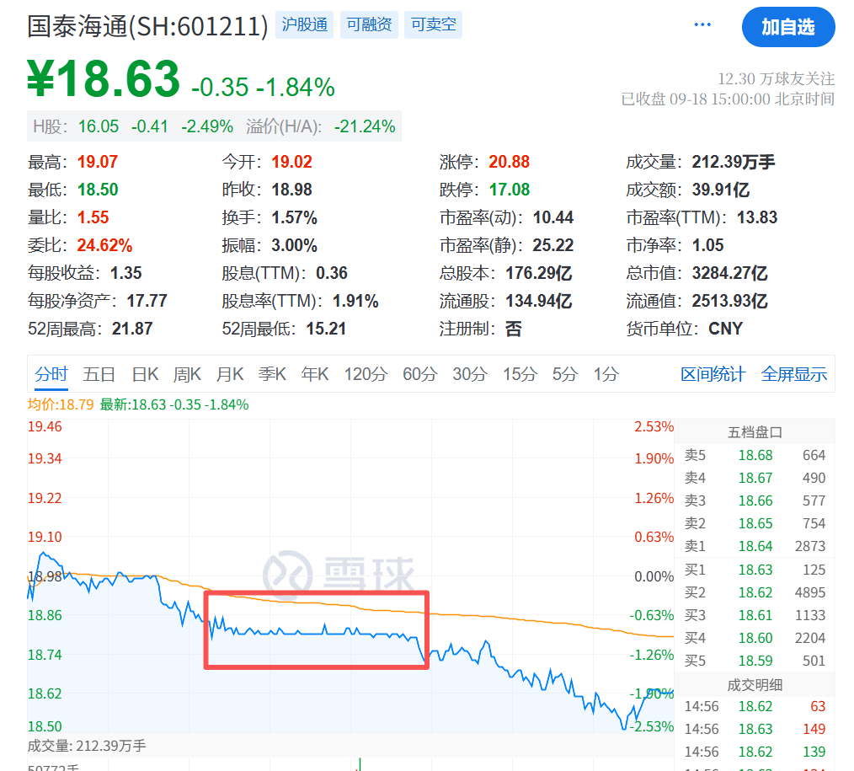Click the 加自选 button

tap(789, 27)
